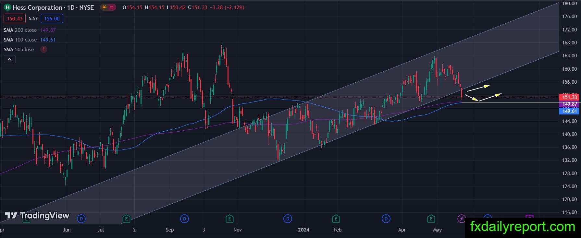Open the earnings marker between Jul and 2
The height and width of the screenshot is (238, 581).
point(126,219)
